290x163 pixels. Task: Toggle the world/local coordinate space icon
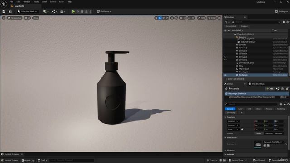point(172,18)
